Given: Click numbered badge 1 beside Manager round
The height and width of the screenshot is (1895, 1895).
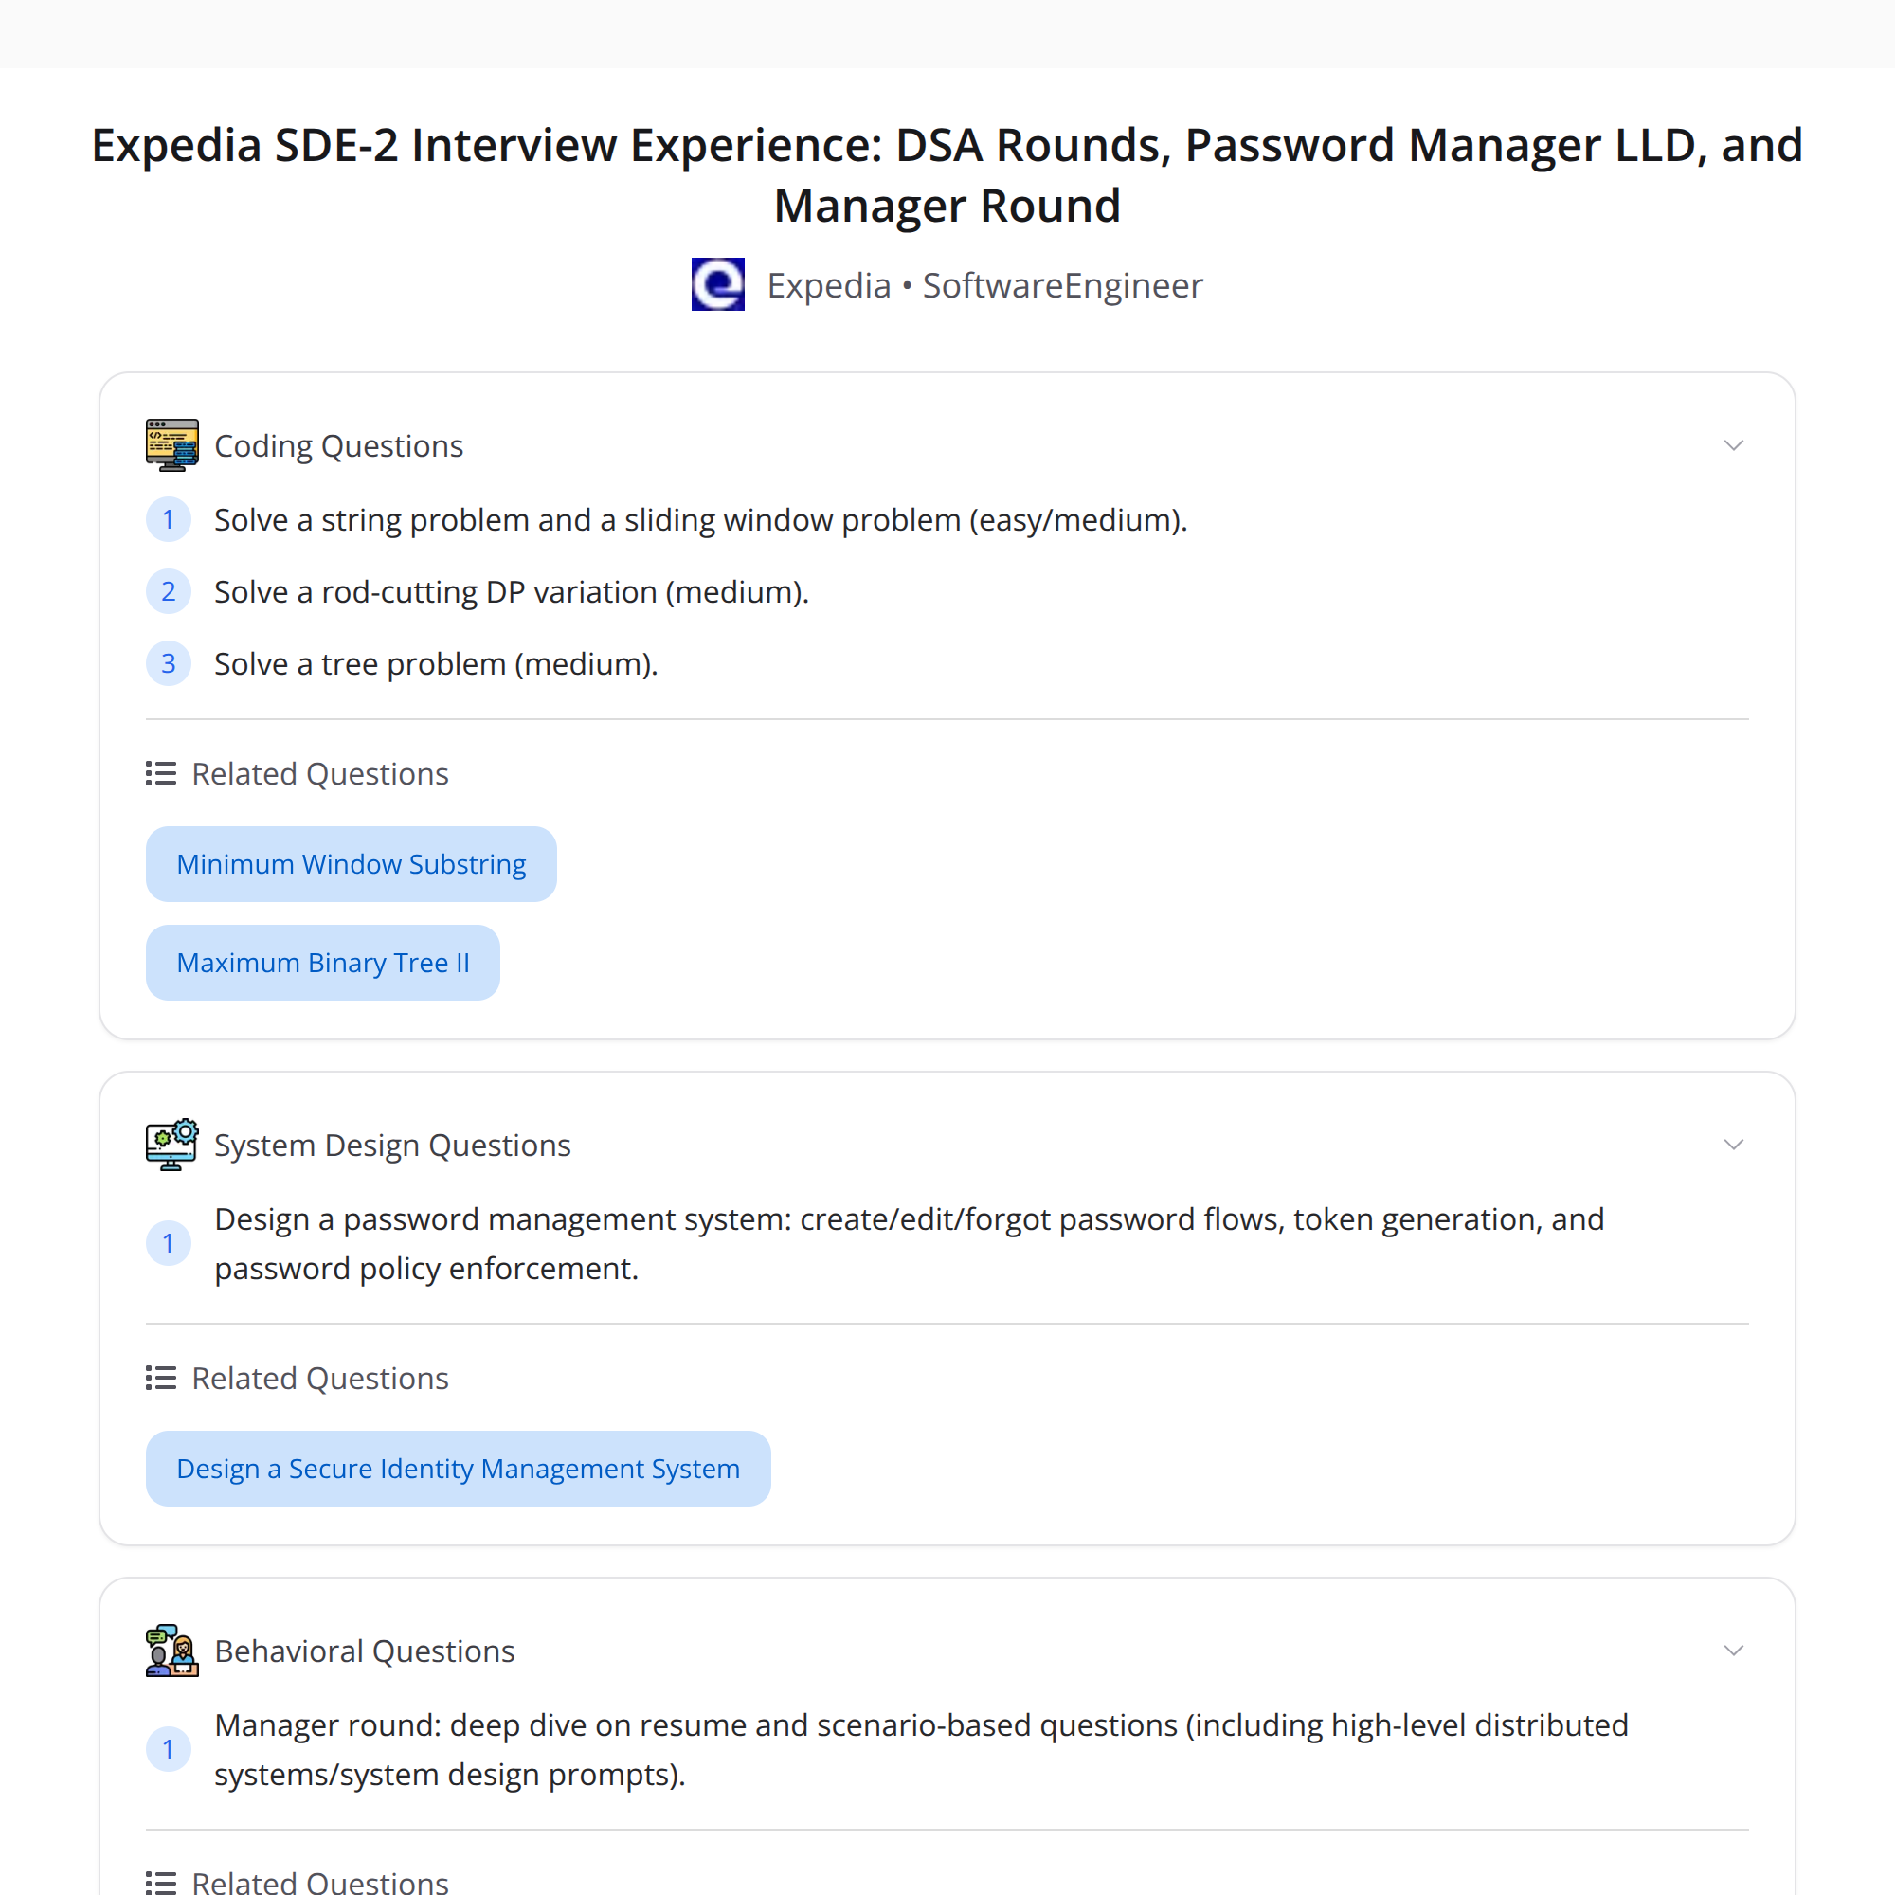Looking at the screenshot, I should [x=169, y=1749].
